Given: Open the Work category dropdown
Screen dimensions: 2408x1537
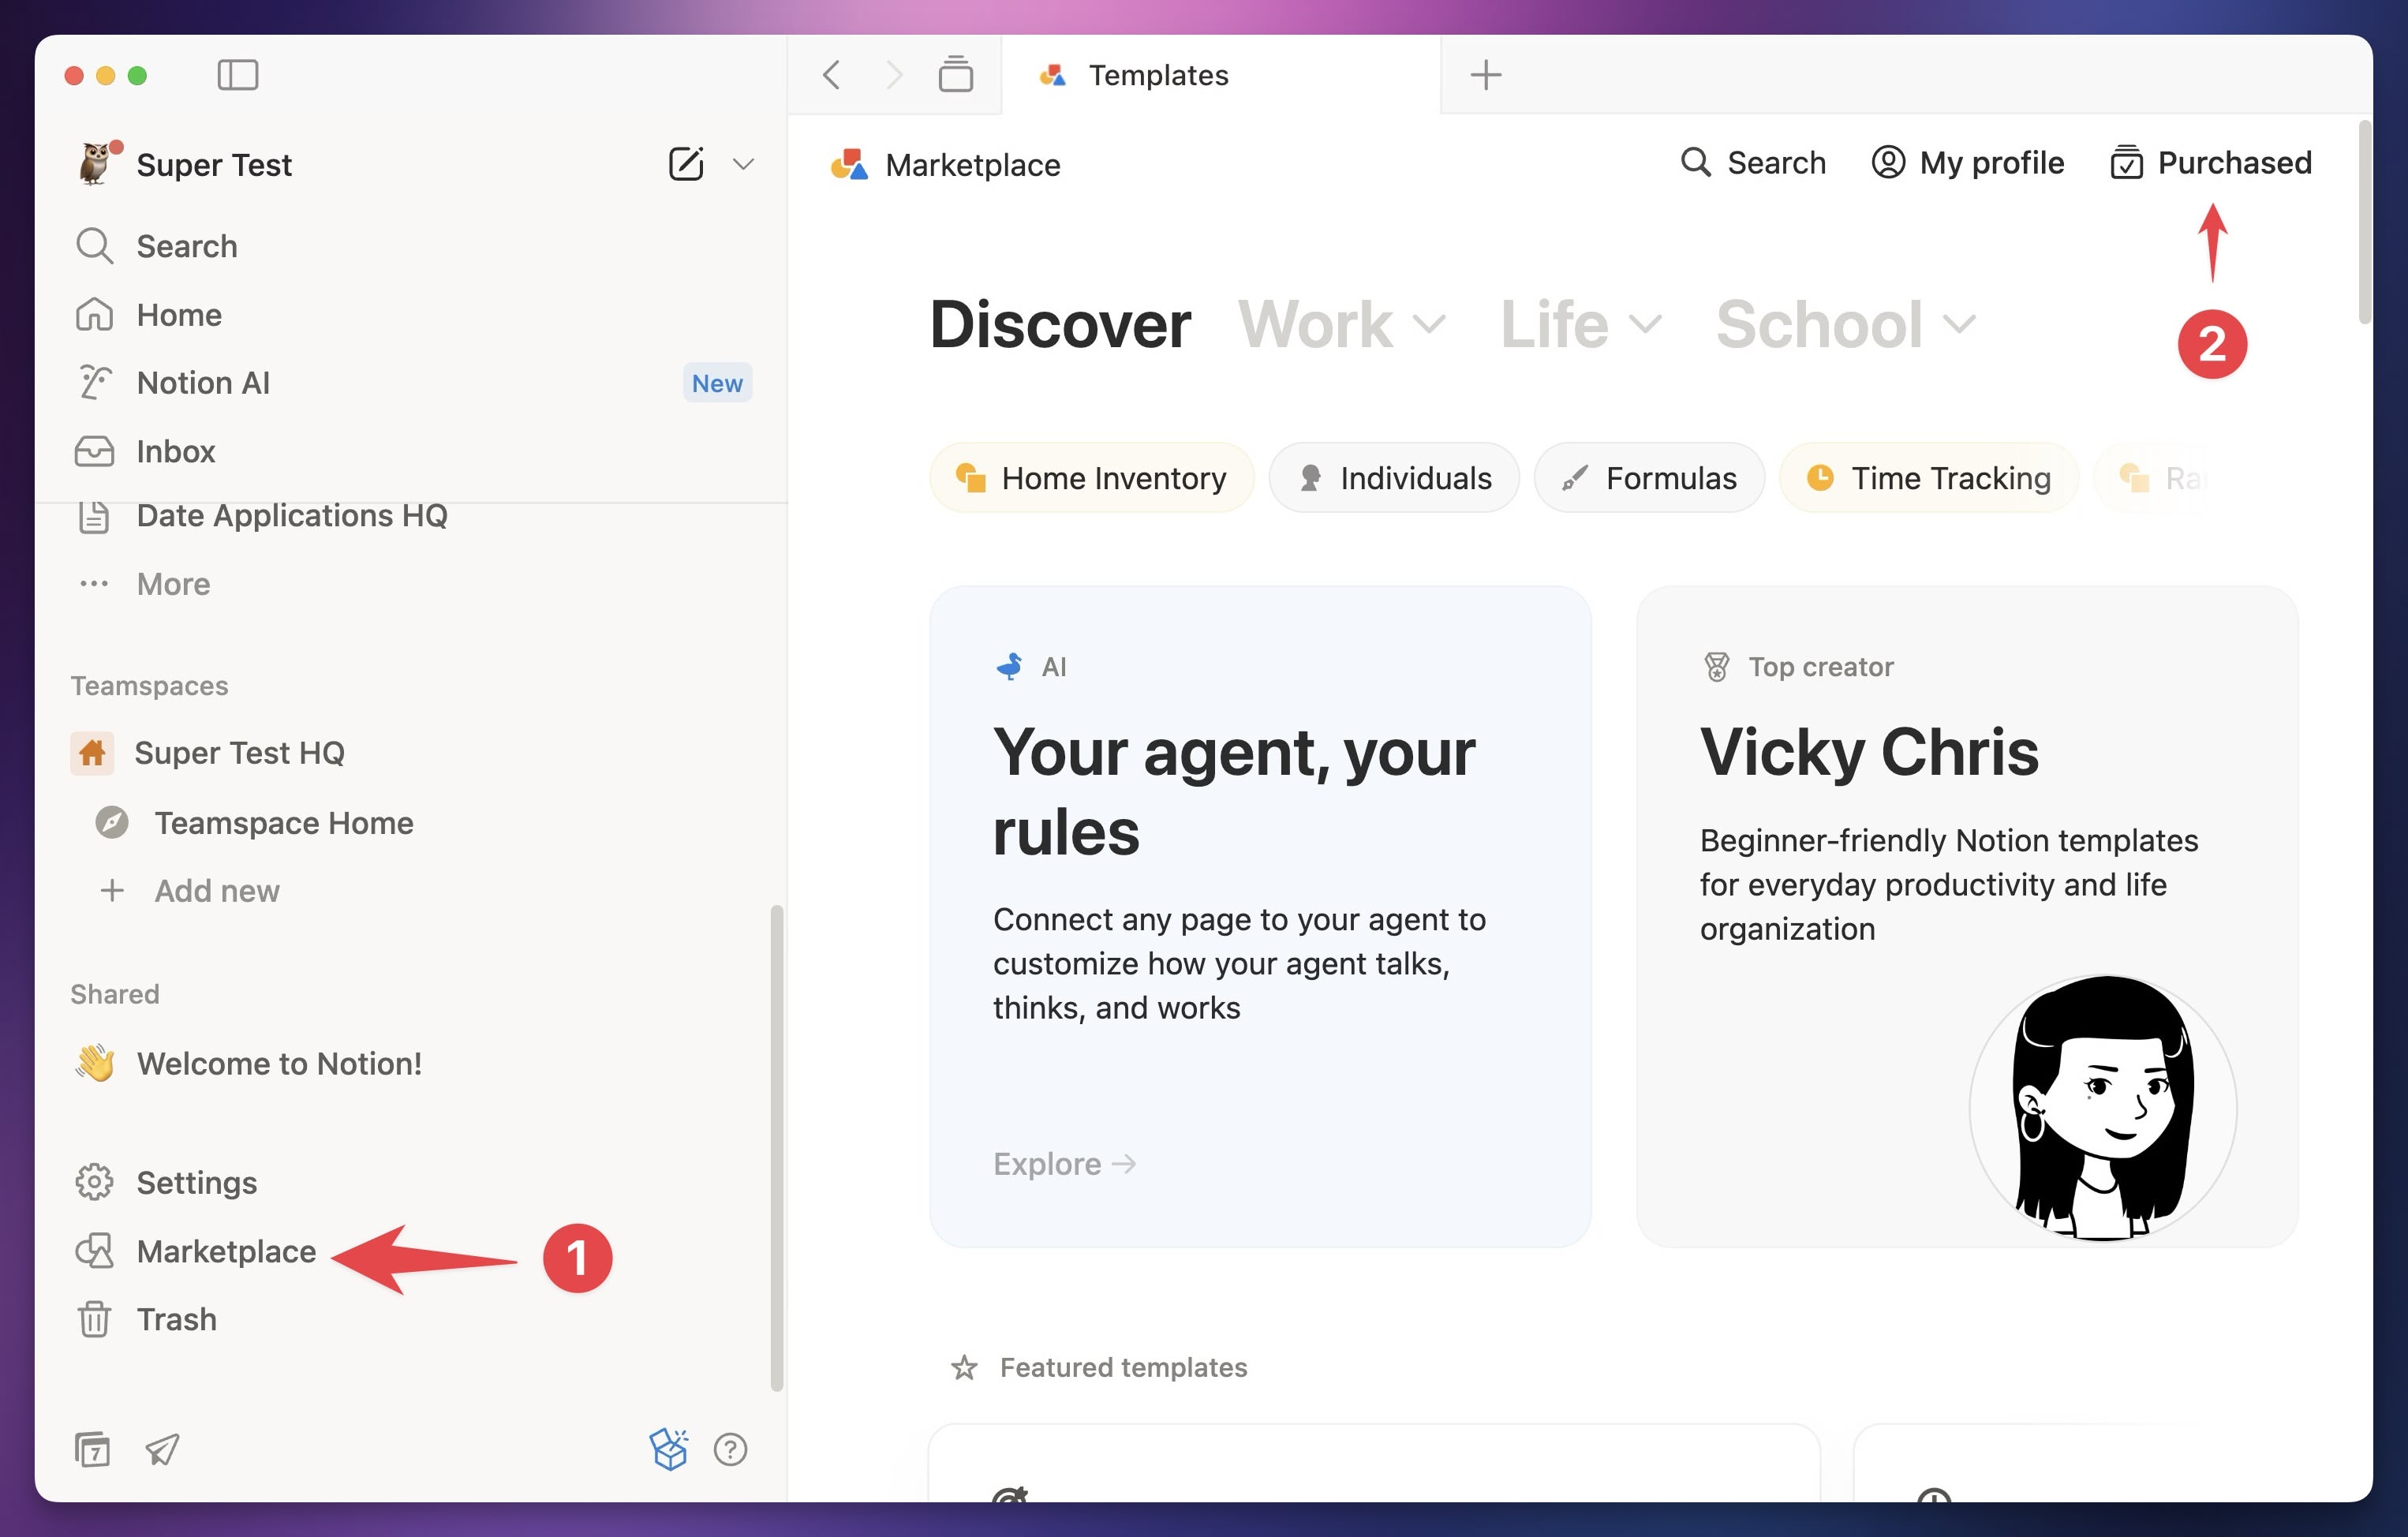Looking at the screenshot, I should click(x=1341, y=325).
